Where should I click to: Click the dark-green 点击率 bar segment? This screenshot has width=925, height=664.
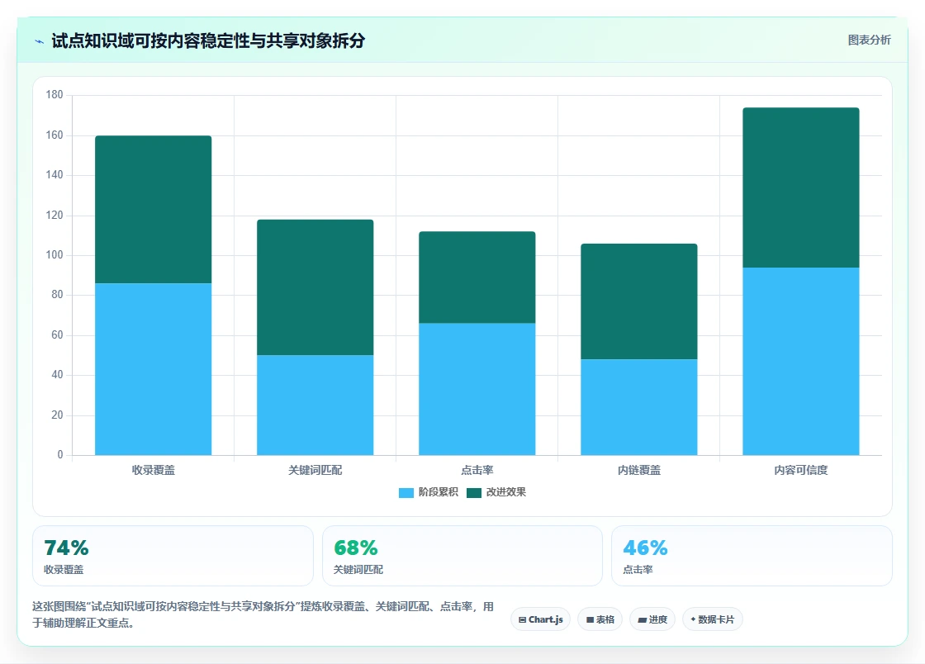477,277
